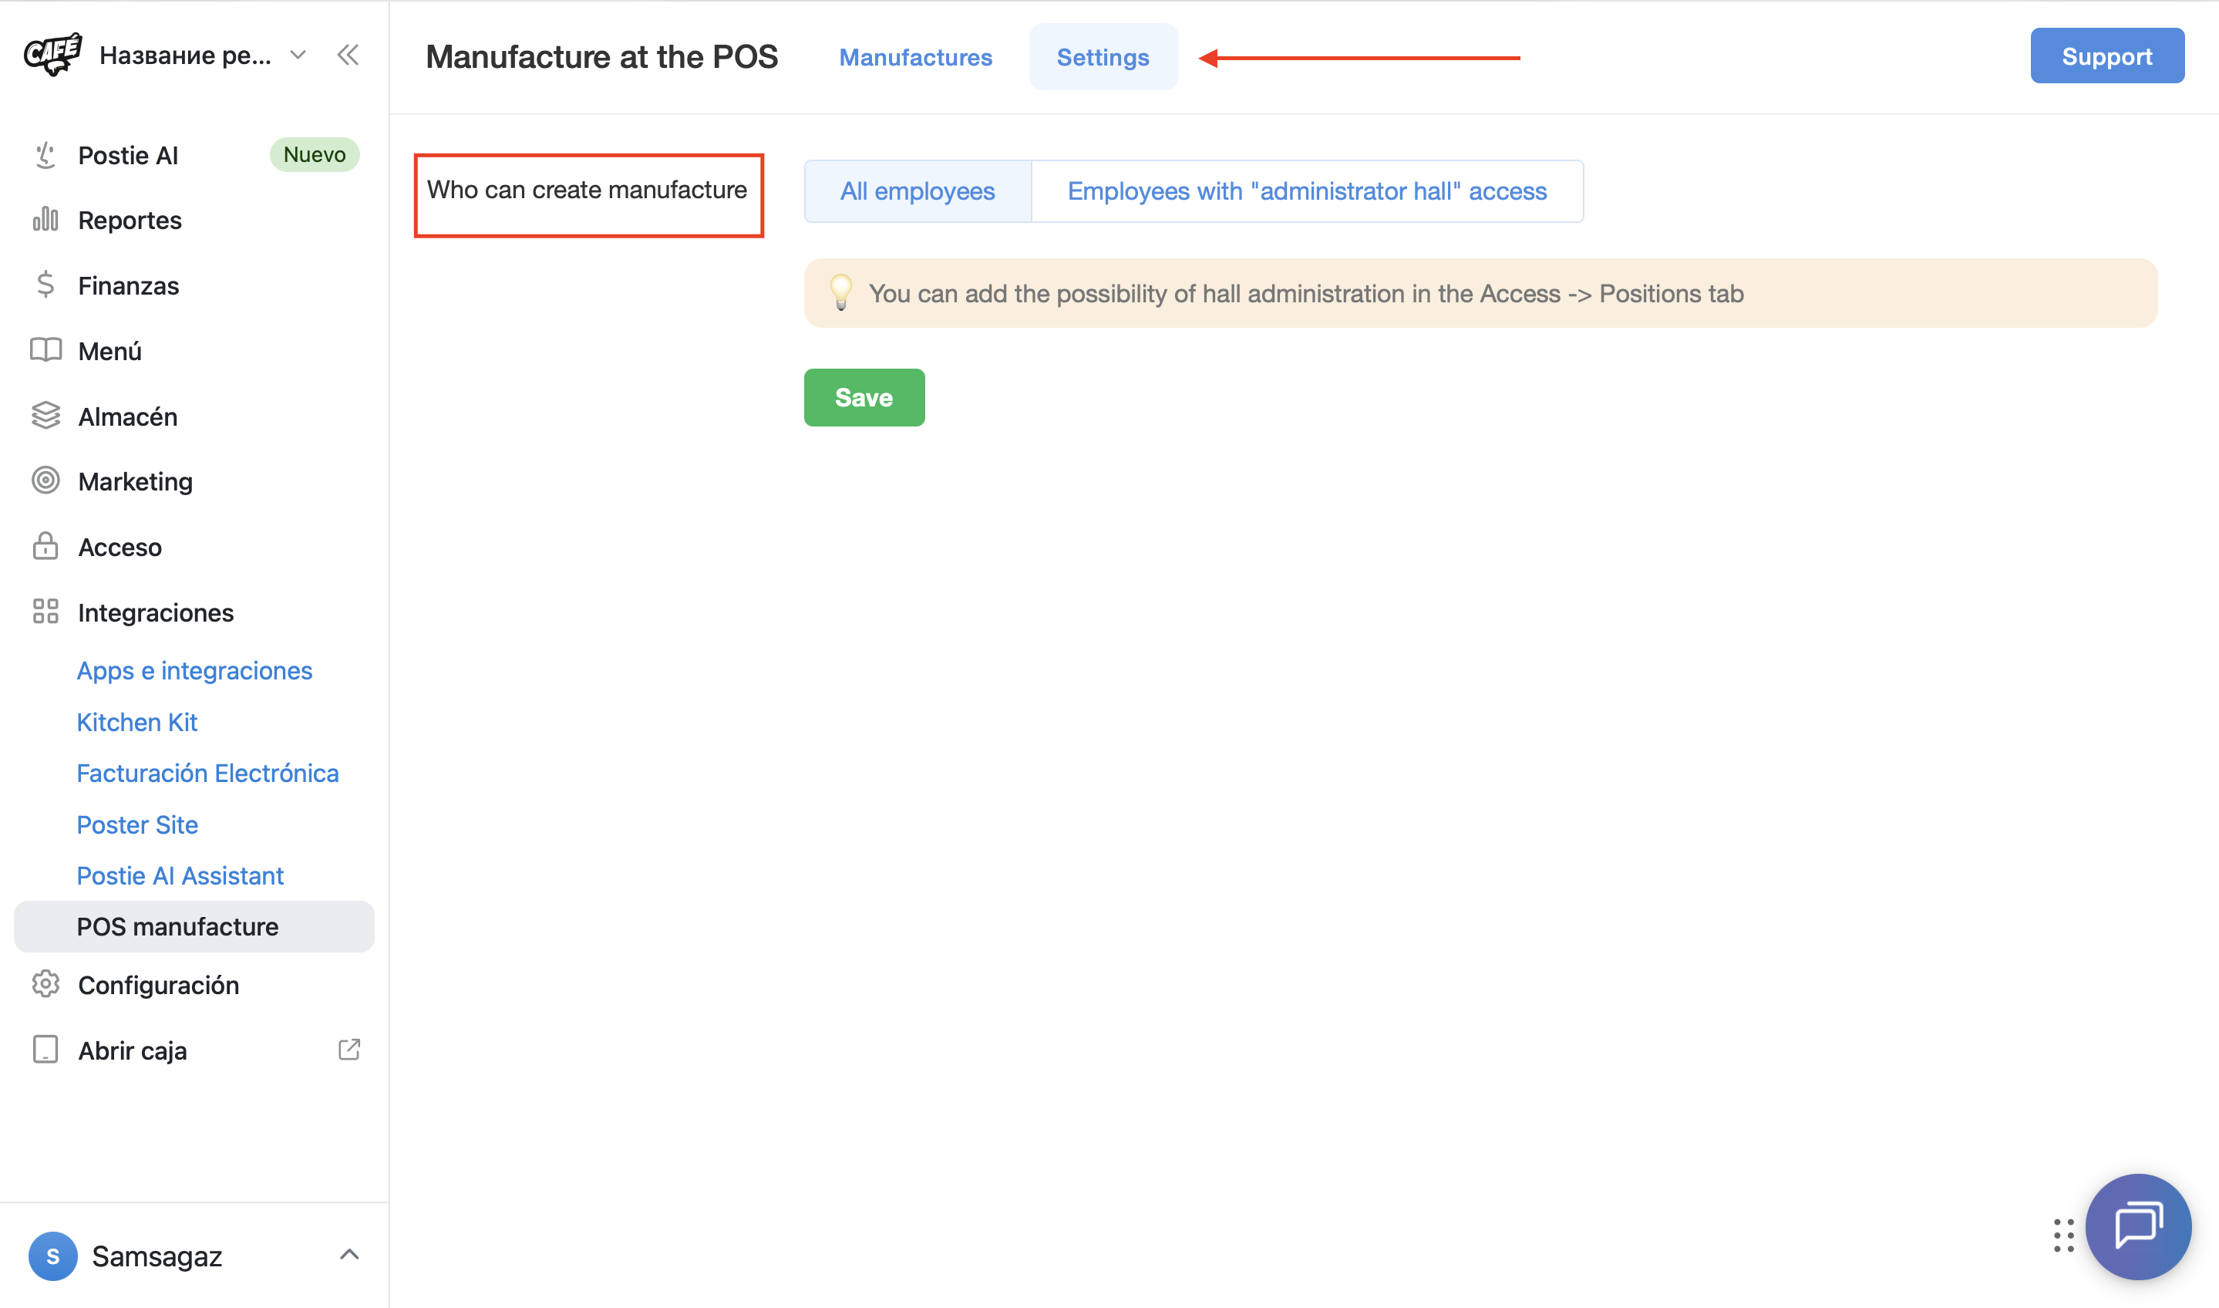Image resolution: width=2219 pixels, height=1308 pixels.
Task: Click the Configuración gear icon
Action: (45, 985)
